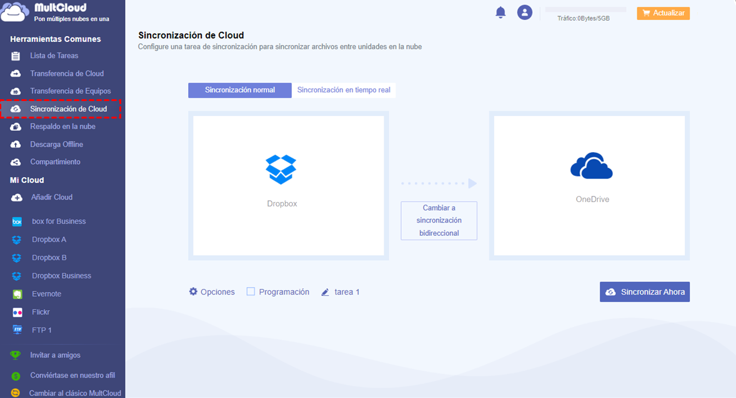The height and width of the screenshot is (398, 736).
Task: Enable the Programación checkbox
Action: [x=251, y=291]
